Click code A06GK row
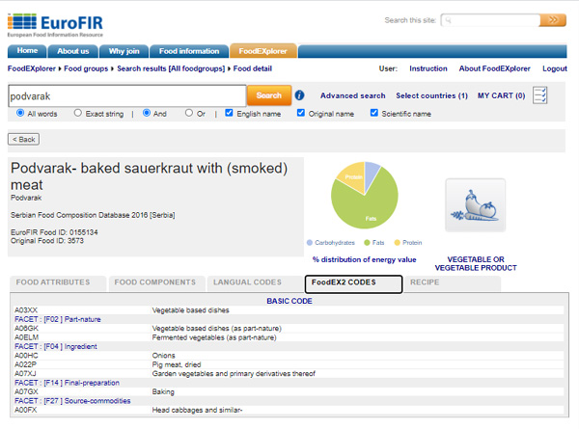 [x=289, y=329]
